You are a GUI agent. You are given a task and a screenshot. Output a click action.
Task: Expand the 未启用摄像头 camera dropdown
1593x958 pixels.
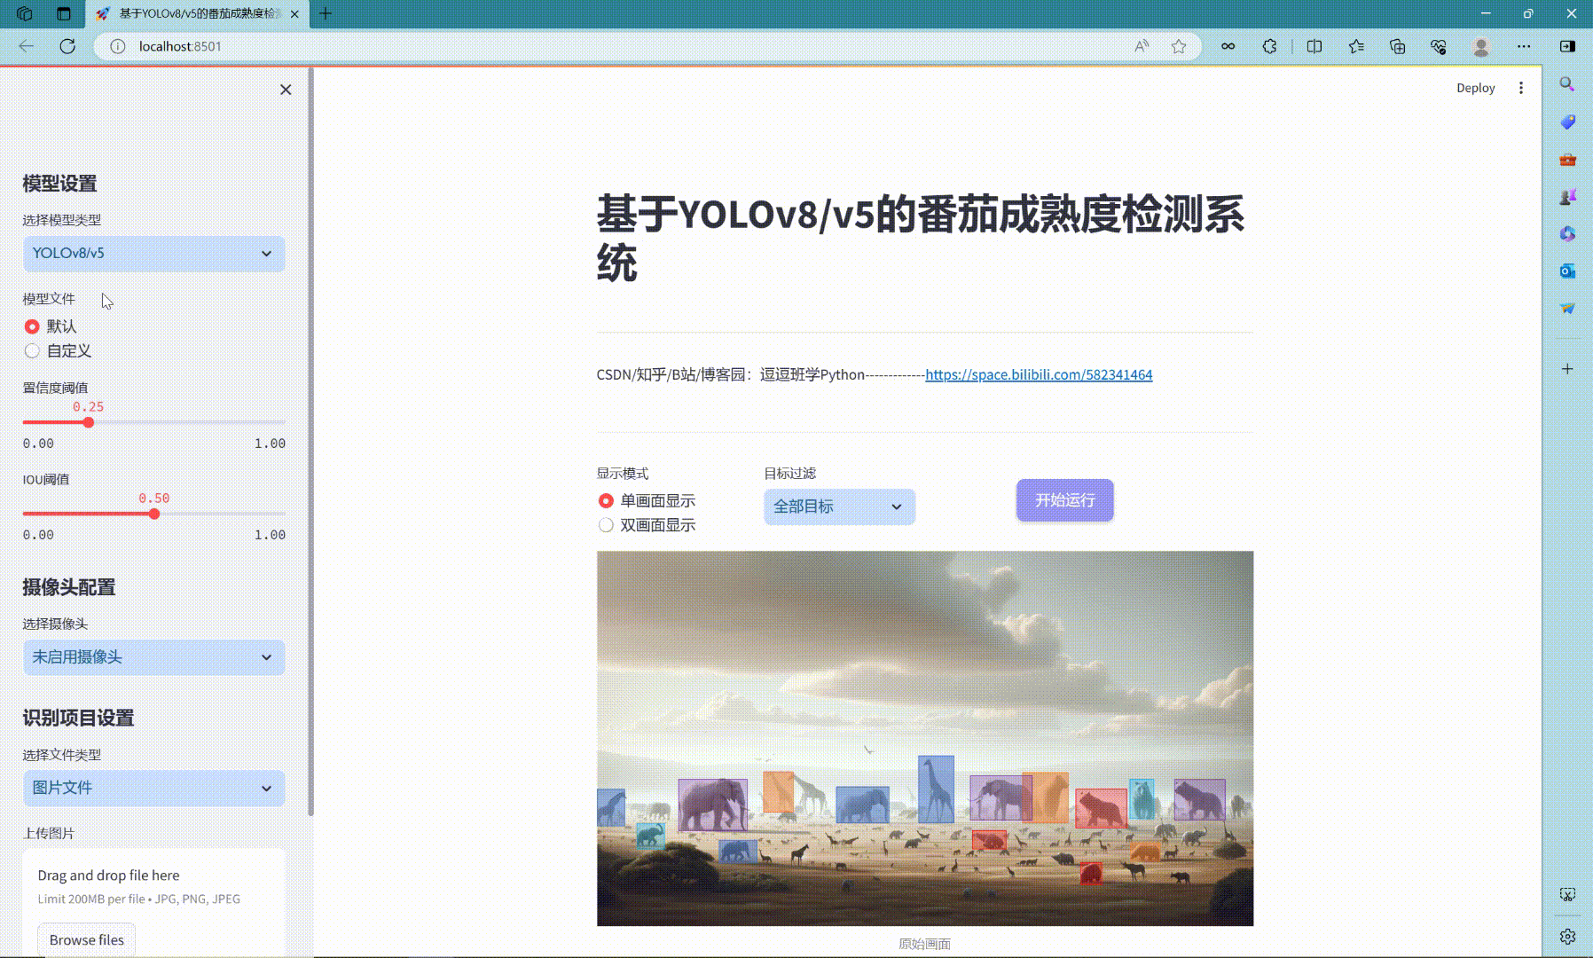pyautogui.click(x=154, y=657)
